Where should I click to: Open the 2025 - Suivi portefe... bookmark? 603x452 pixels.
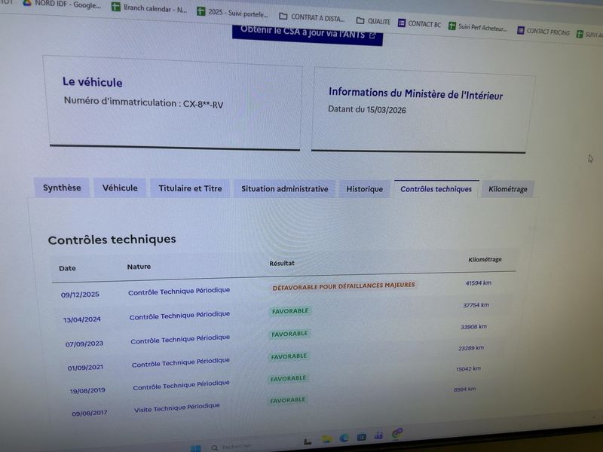click(232, 13)
